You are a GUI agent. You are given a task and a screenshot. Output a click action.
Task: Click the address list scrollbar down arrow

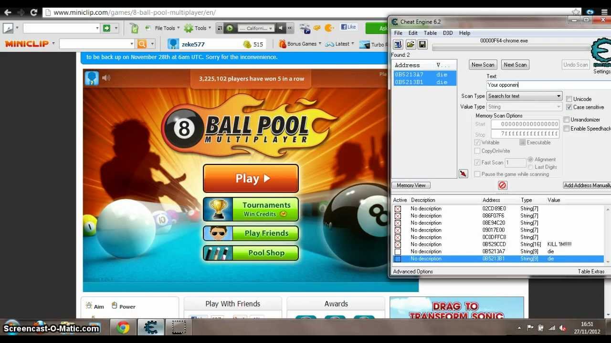click(607, 261)
